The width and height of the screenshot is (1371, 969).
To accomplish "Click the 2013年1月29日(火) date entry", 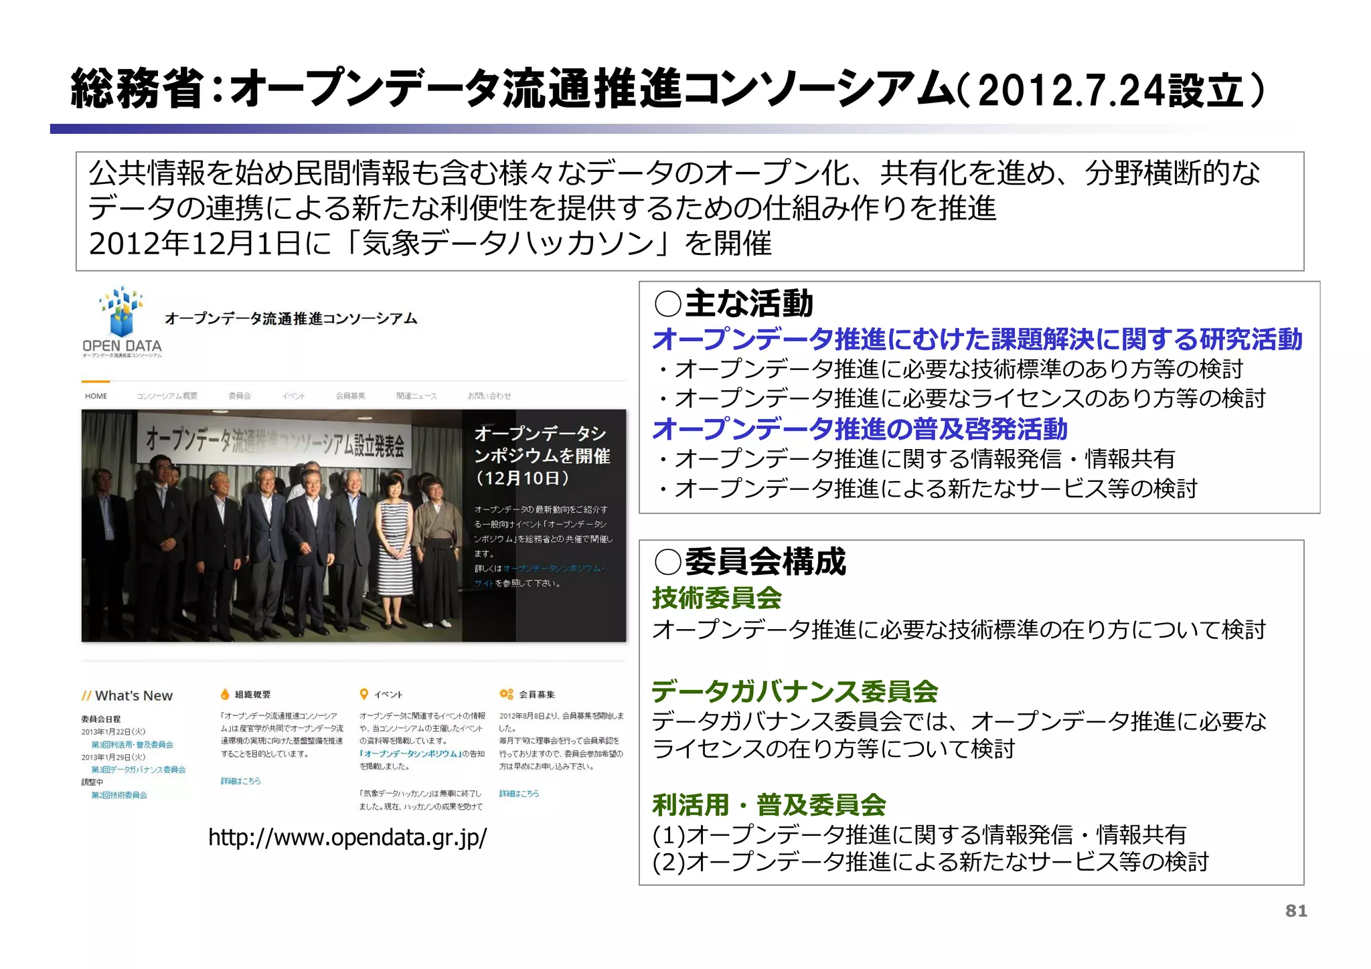I will (113, 757).
